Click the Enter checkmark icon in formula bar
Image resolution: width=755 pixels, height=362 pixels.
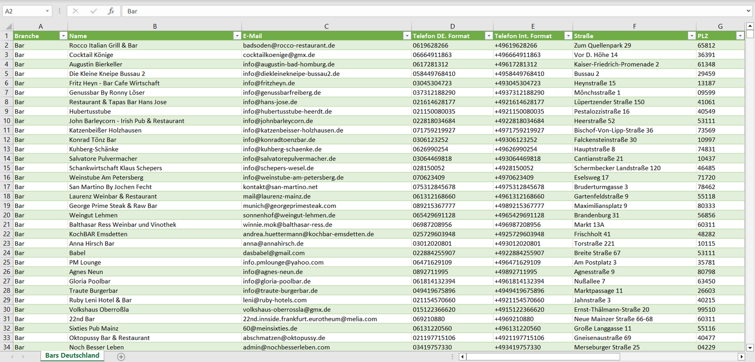pyautogui.click(x=94, y=11)
